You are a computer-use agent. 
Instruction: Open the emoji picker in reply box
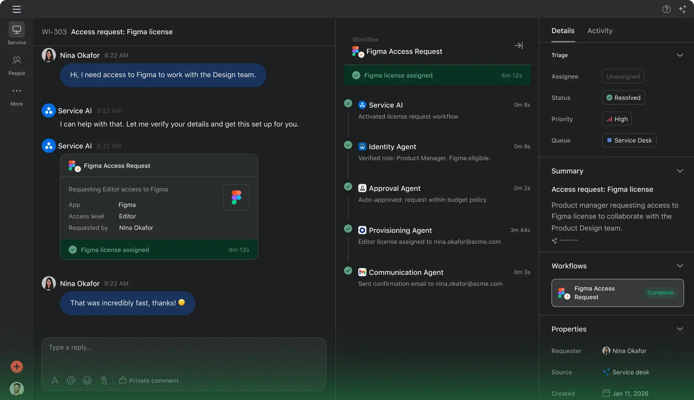(87, 380)
